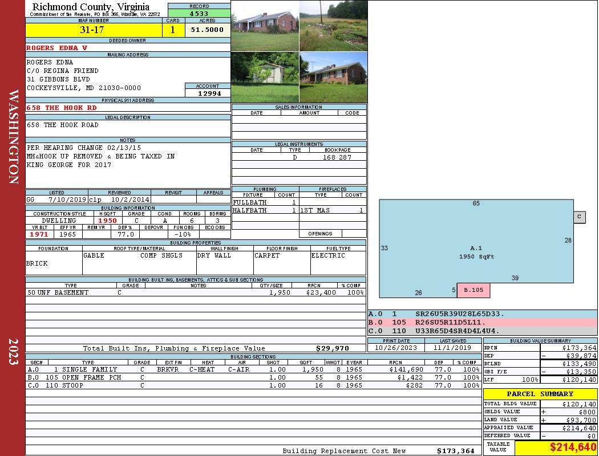The width and height of the screenshot is (599, 456).
Task: Select the deeded owner ROGERS EDNA V
Action: tap(57, 48)
